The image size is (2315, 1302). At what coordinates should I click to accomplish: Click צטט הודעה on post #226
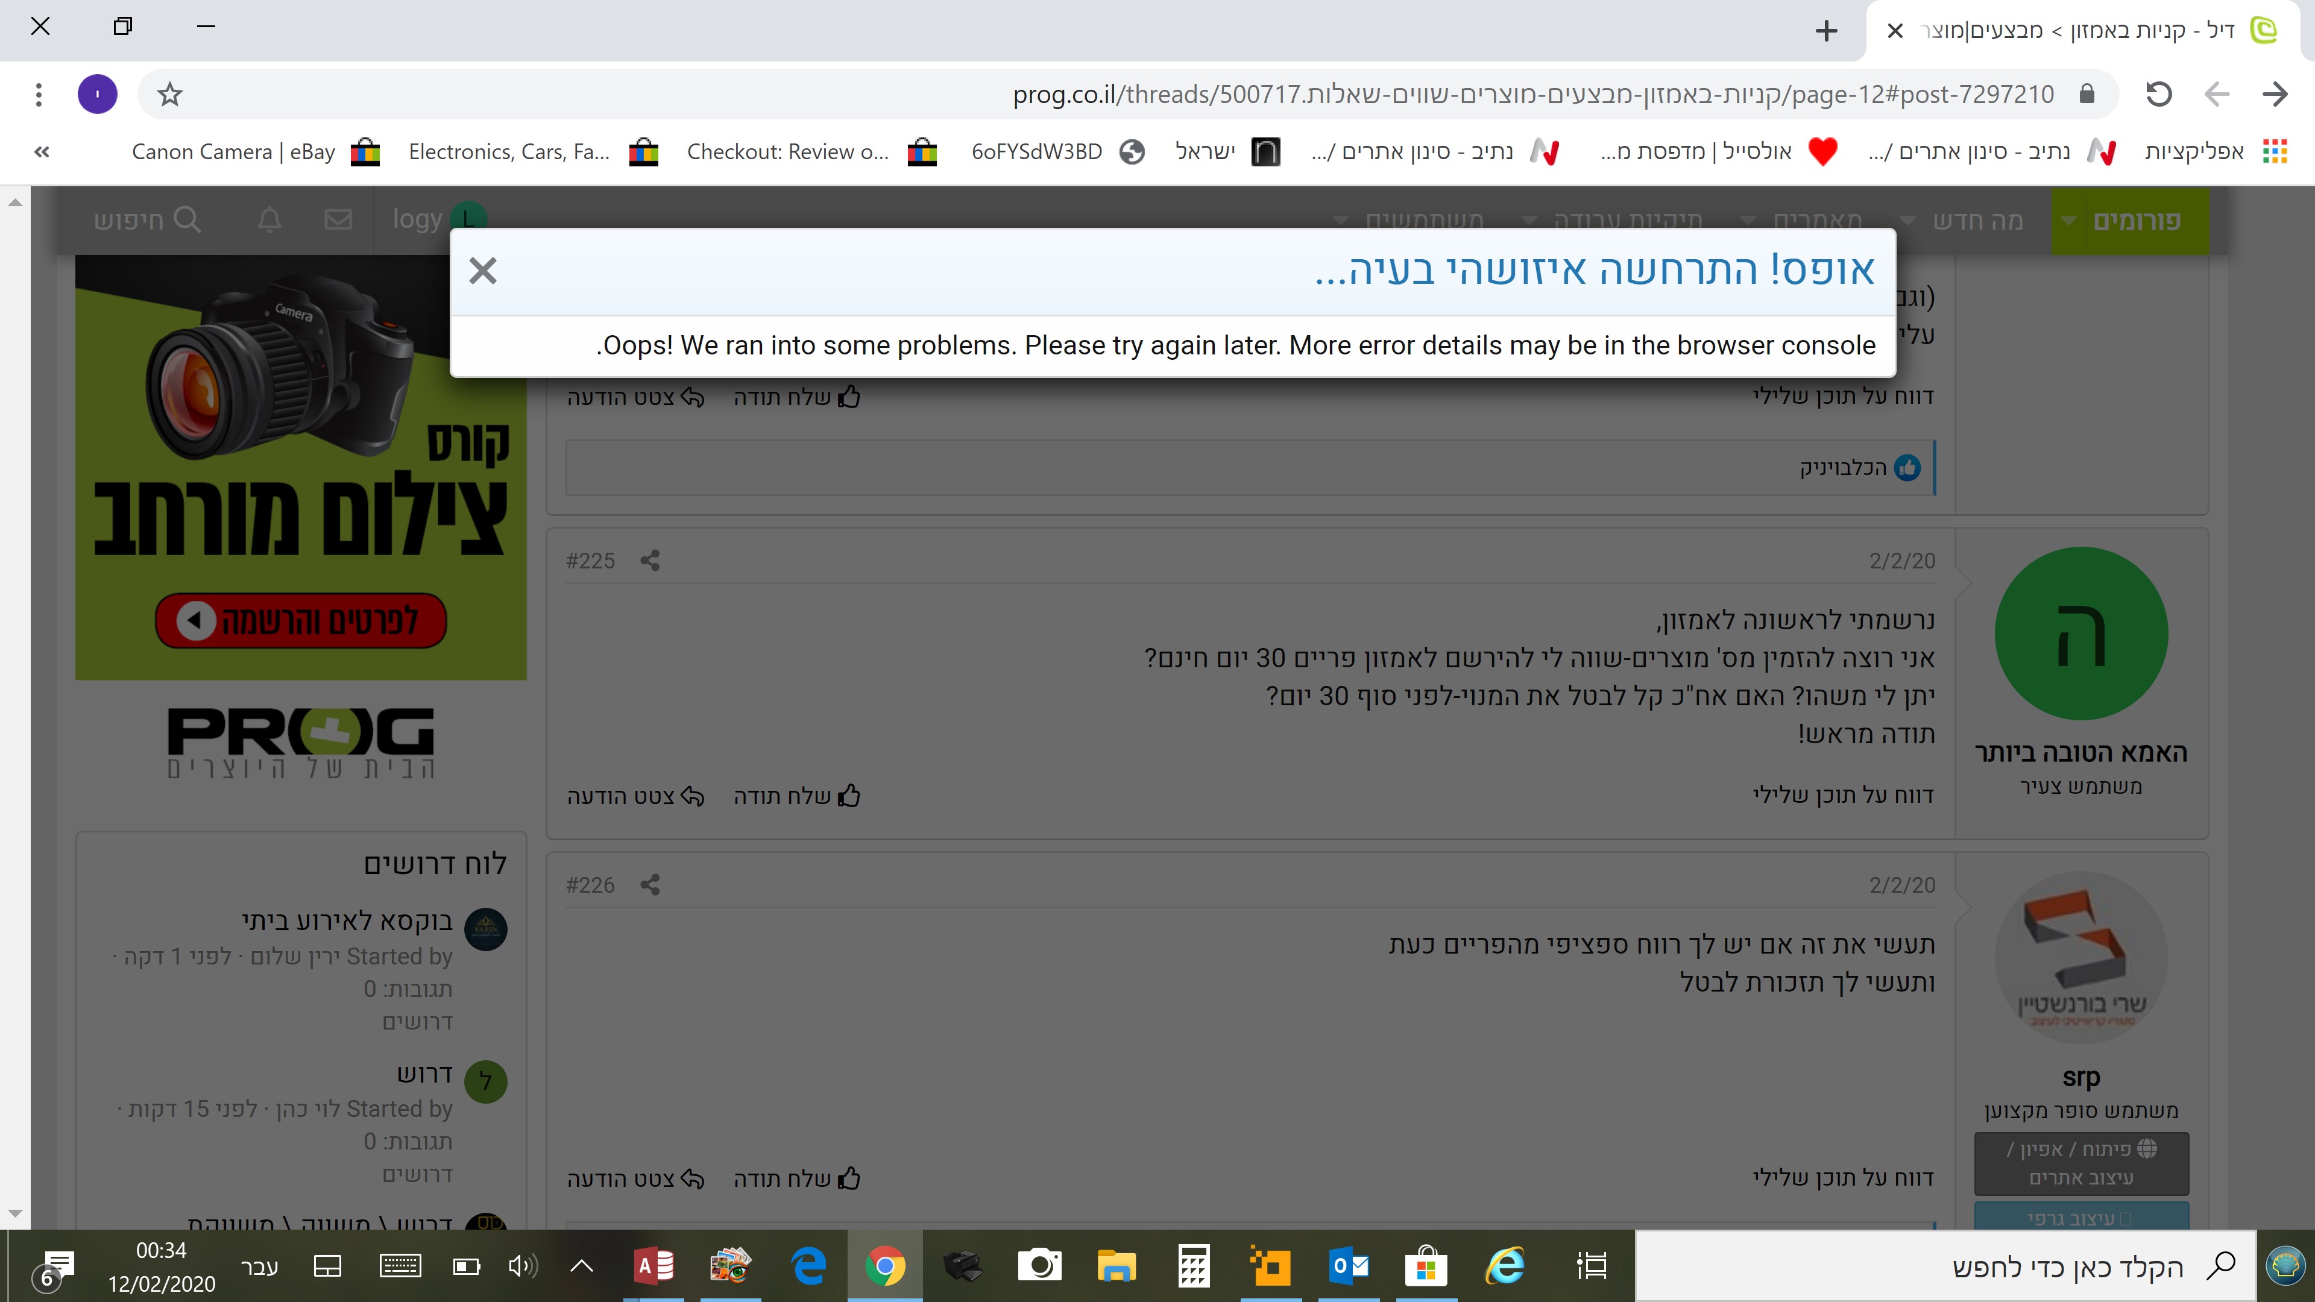point(634,1179)
